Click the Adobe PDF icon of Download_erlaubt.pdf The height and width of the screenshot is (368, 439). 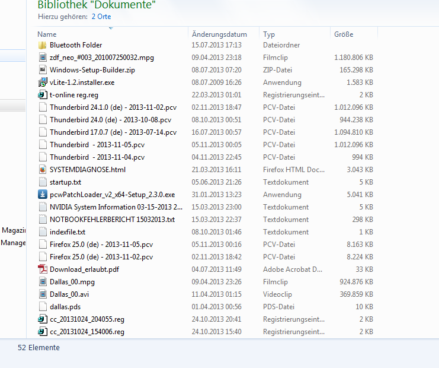43,269
